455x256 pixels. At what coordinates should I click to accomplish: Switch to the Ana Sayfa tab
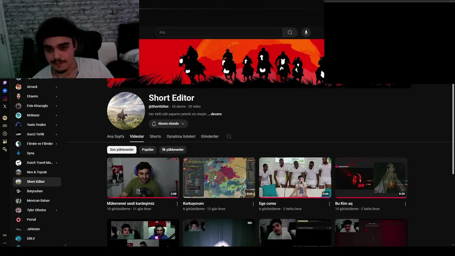[x=116, y=137]
